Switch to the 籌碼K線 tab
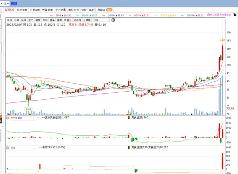Image resolution: width=238 pixels, height=174 pixels. [x=9, y=10]
